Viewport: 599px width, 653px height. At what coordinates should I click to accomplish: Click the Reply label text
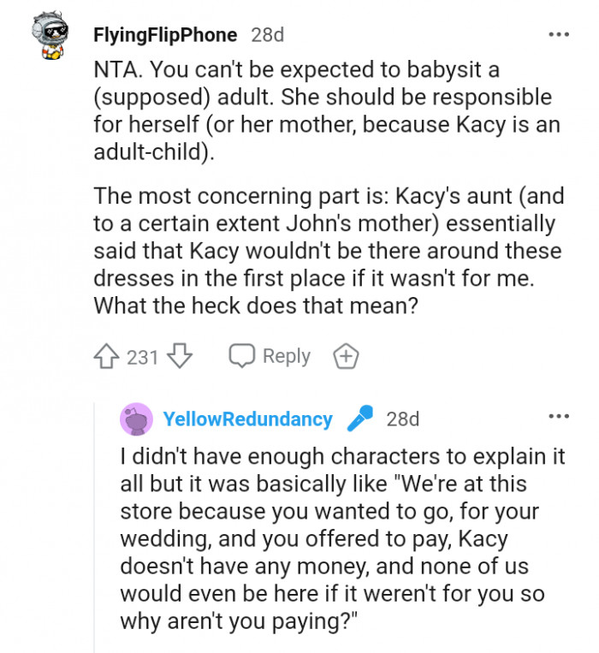pos(286,356)
